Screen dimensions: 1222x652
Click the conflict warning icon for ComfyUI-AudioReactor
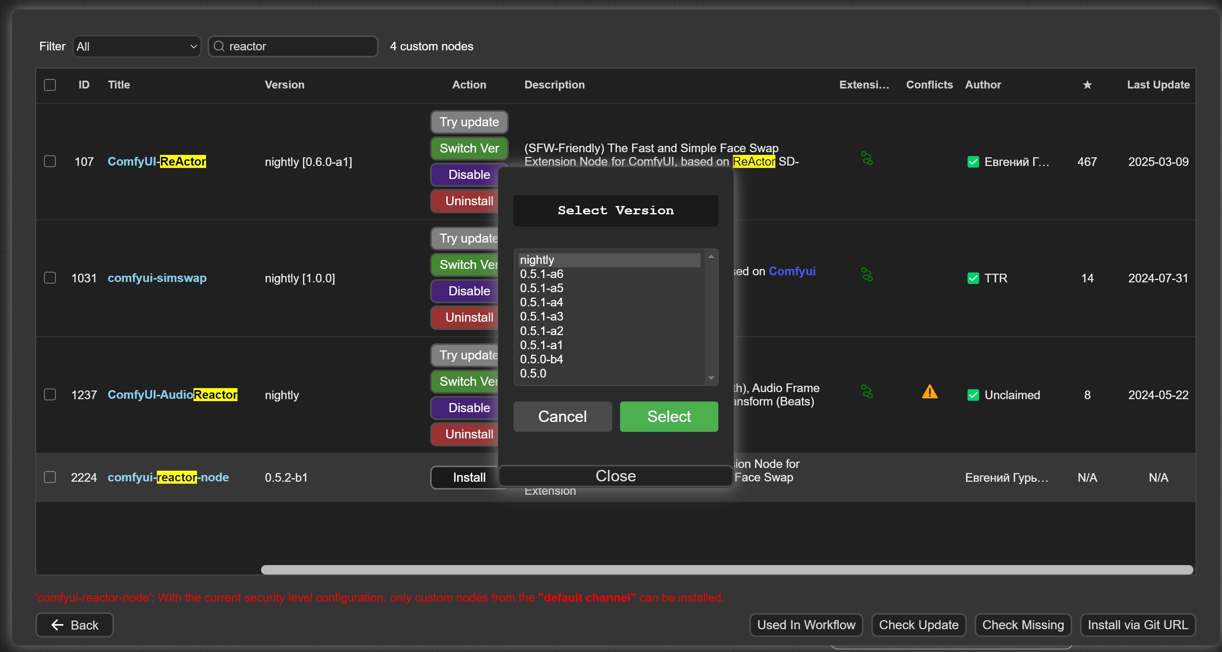(x=929, y=392)
